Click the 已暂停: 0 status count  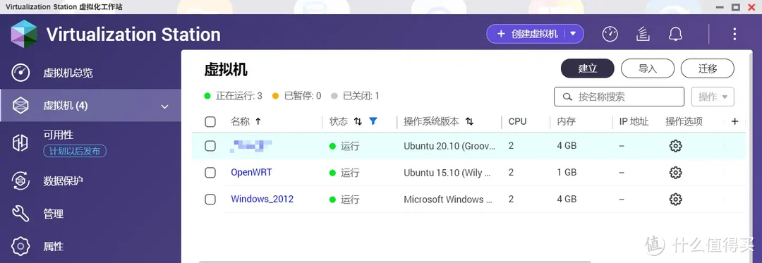click(297, 96)
